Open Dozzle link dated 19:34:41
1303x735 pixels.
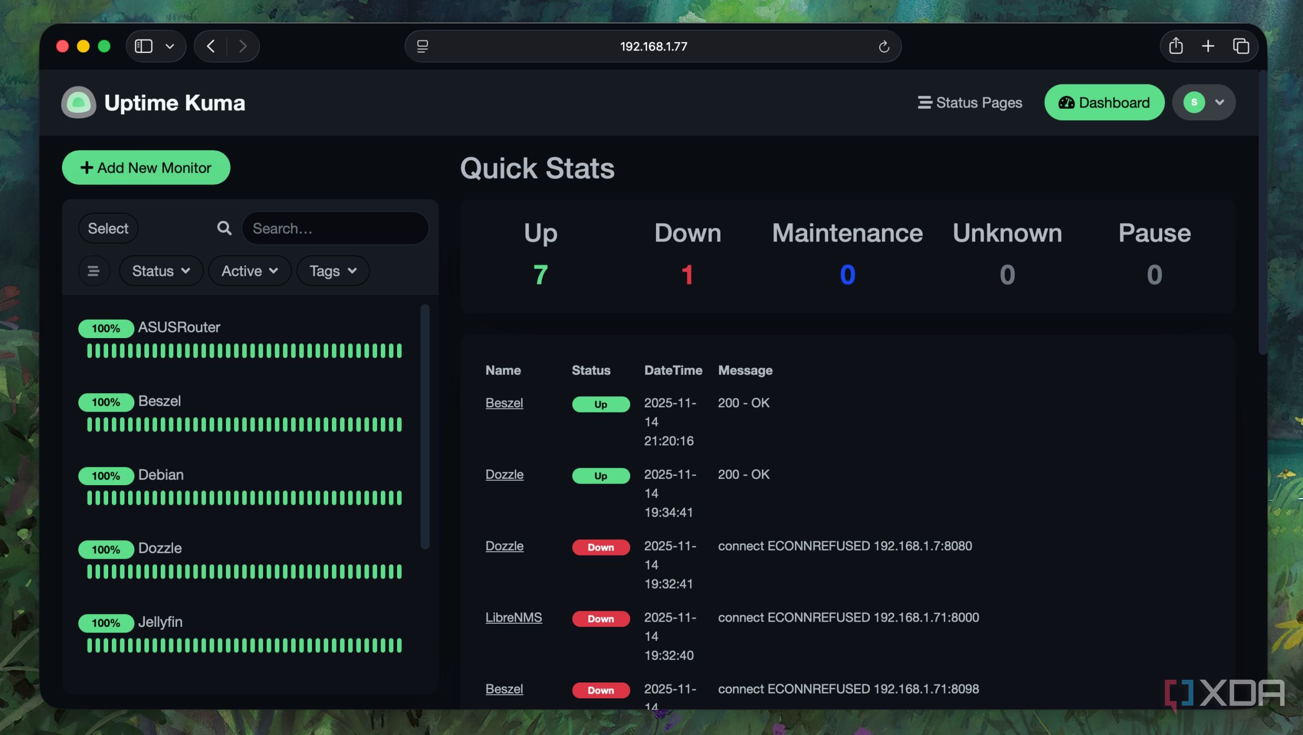504,475
